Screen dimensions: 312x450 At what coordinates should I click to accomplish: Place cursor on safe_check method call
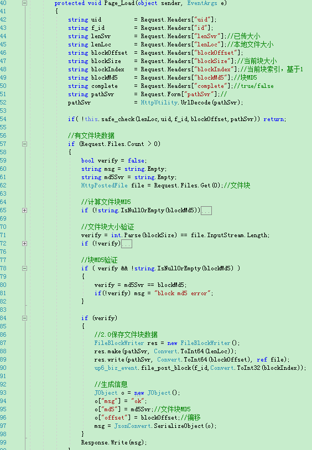point(118,119)
